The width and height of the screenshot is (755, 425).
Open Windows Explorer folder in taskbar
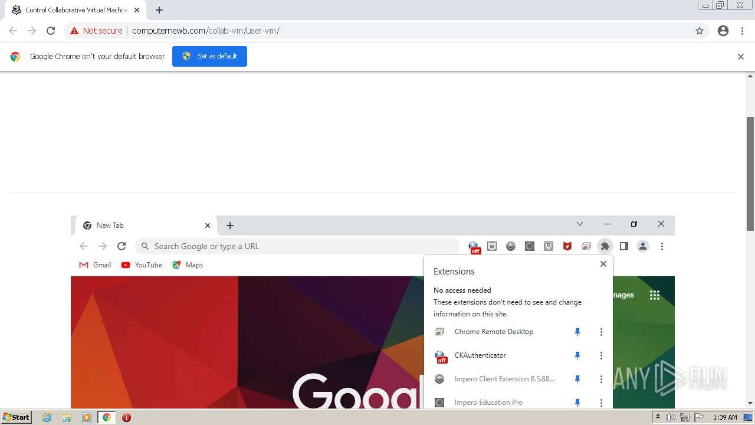click(67, 417)
